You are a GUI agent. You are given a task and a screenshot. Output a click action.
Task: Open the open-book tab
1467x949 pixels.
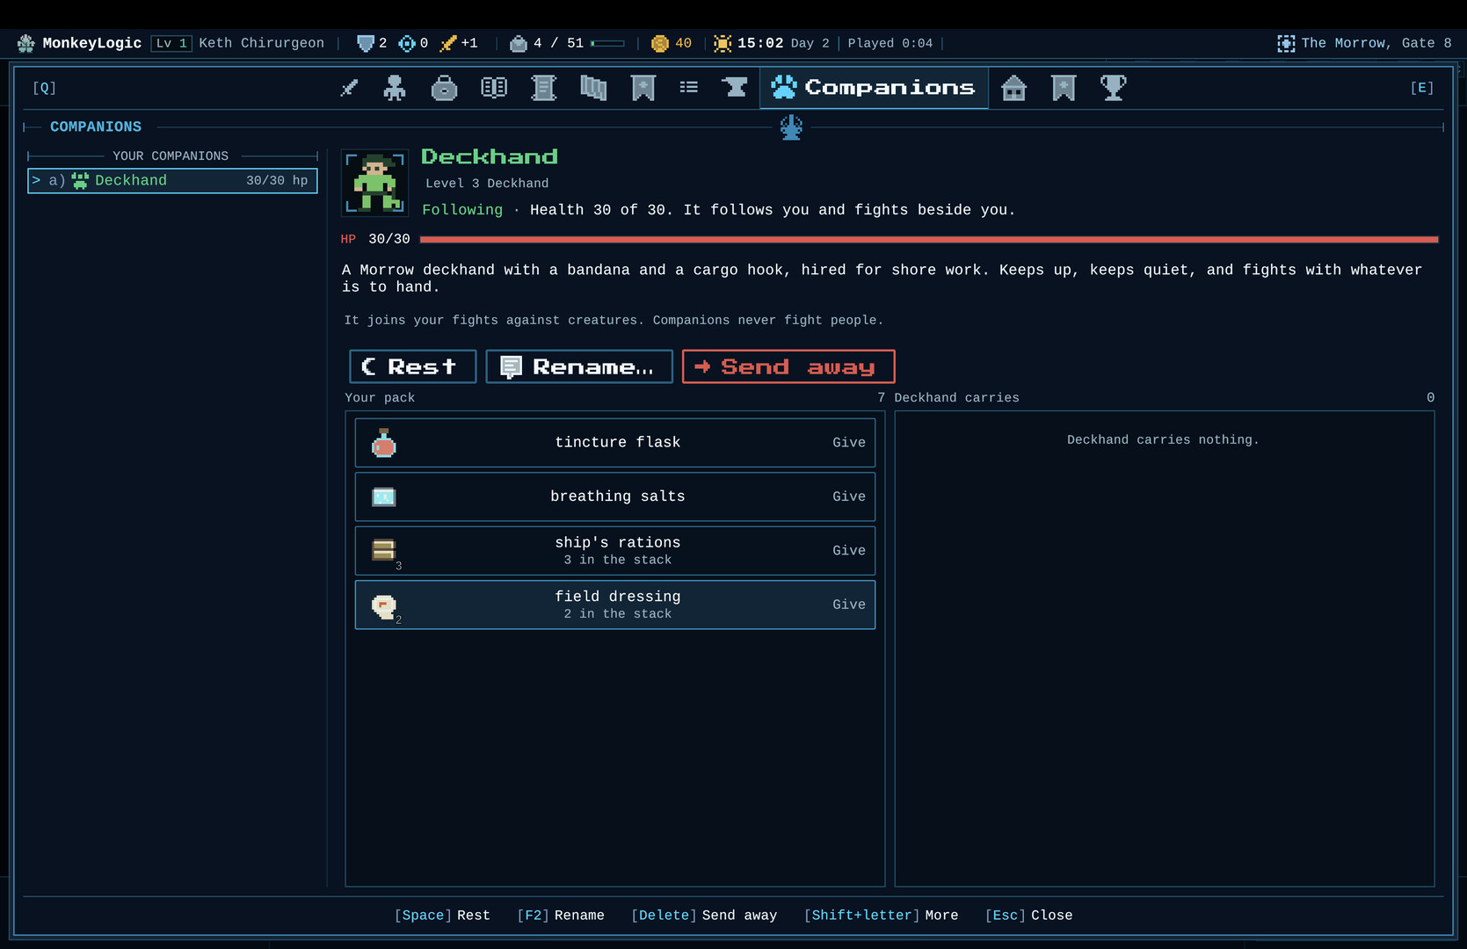494,88
